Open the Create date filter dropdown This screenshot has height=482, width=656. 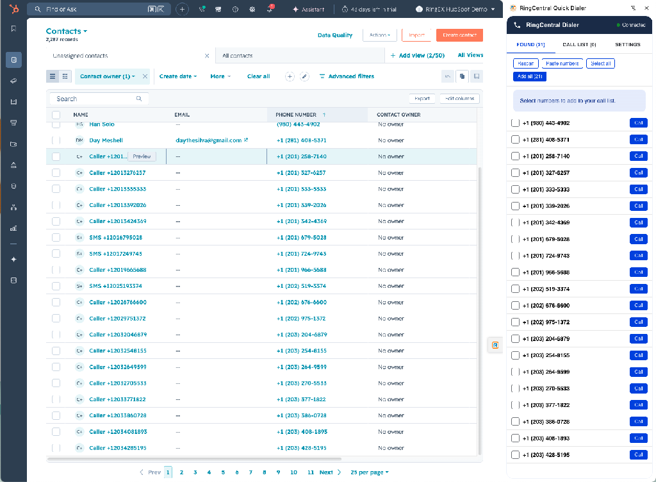(x=178, y=76)
